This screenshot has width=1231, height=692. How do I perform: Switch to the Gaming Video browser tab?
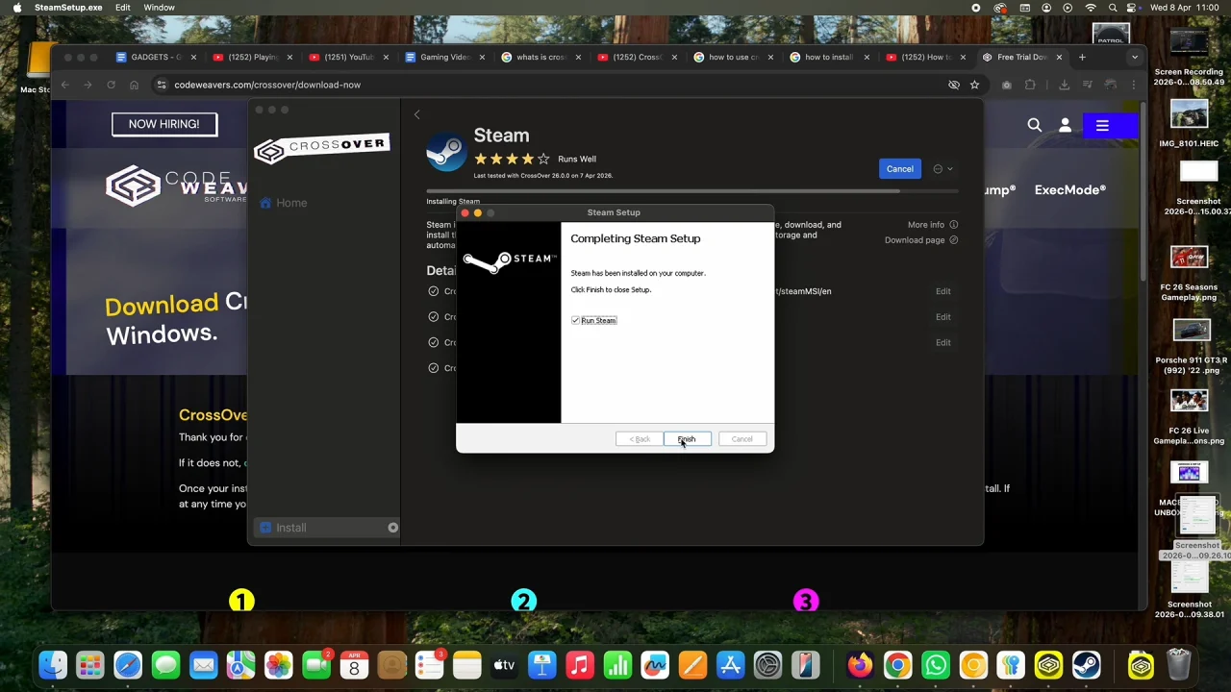[443, 57]
